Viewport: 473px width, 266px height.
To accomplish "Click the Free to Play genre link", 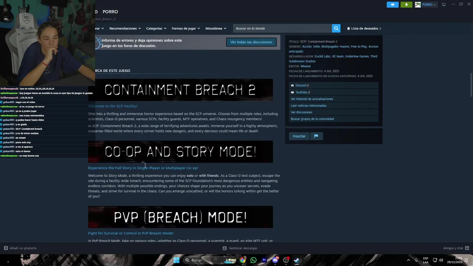I will (359, 47).
